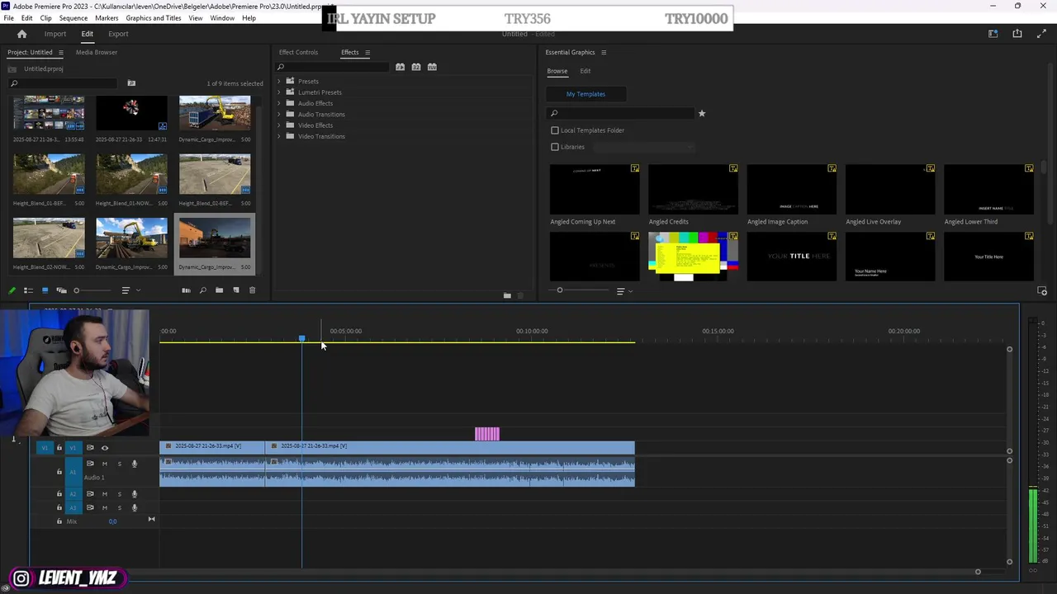Open Quick Export icon in header

coord(1017,34)
